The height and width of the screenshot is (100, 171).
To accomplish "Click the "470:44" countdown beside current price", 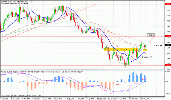I will coord(158,45).
